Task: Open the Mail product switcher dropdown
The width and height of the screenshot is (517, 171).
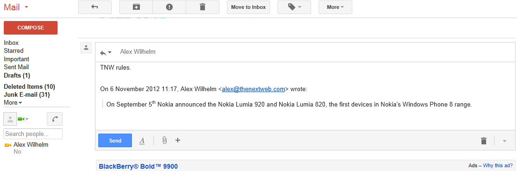Action: (16, 7)
